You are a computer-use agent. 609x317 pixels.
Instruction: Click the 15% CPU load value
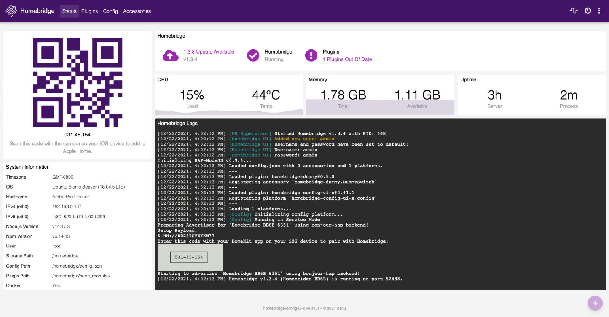tap(192, 95)
